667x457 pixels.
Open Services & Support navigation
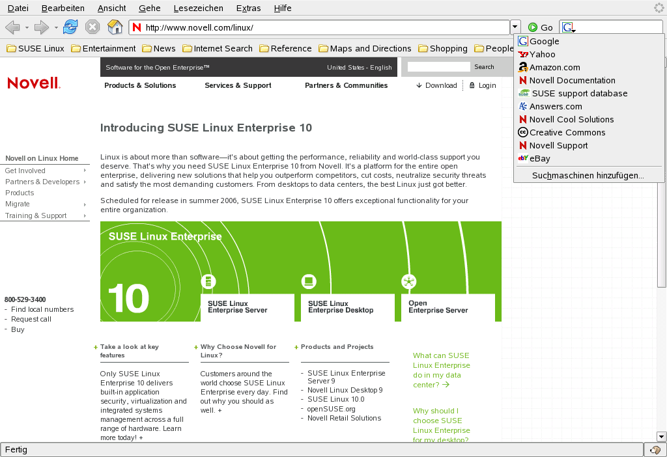coord(238,85)
